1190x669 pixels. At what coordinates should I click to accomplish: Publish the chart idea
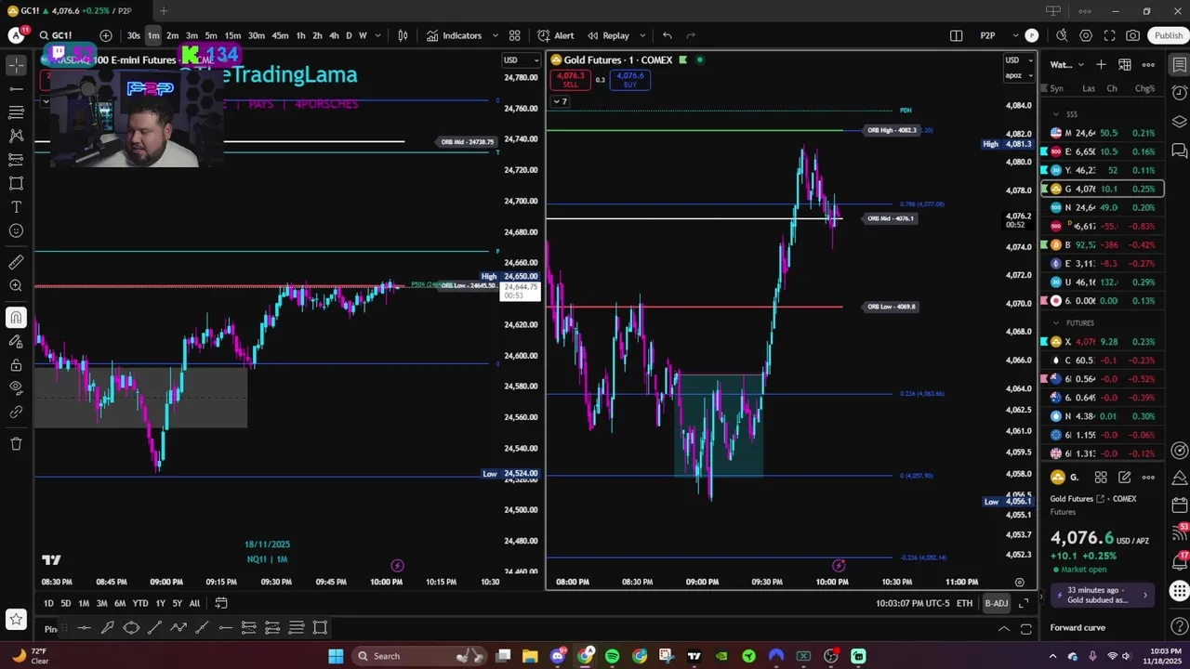[1169, 35]
